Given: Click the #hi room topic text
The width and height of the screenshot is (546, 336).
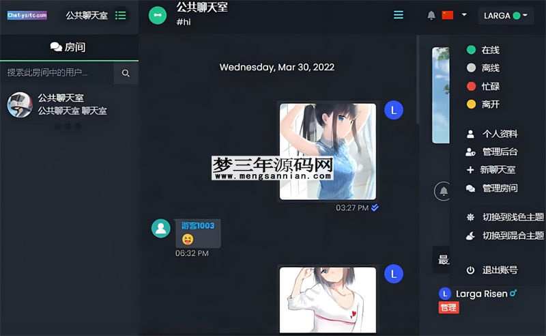Looking at the screenshot, I should pos(184,22).
